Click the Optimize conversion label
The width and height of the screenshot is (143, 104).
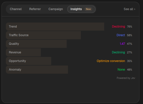(111, 61)
